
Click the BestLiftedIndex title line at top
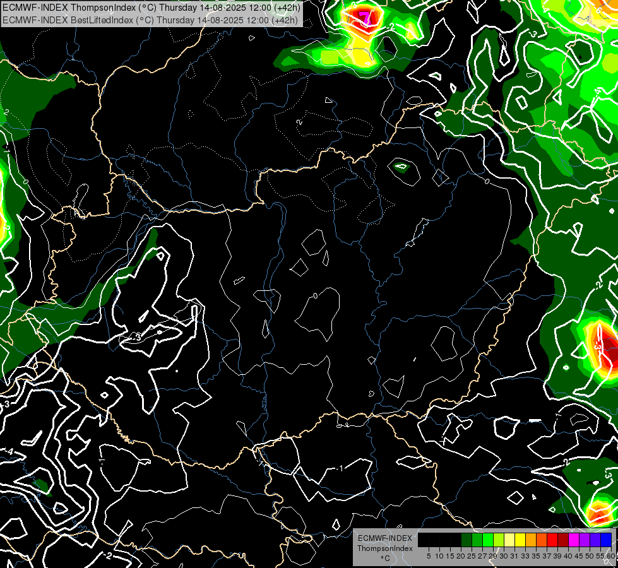pyautogui.click(x=150, y=20)
